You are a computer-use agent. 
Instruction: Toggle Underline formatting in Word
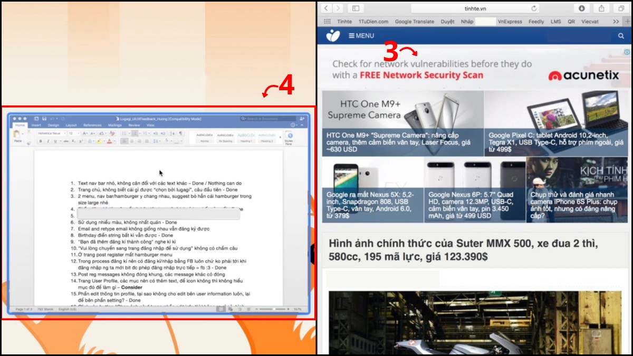point(54,140)
